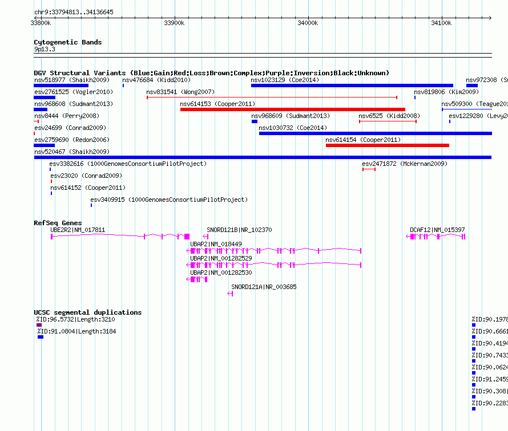Click nsv819806 (Kim2009) label
The height and width of the screenshot is (431, 508).
[446, 92]
